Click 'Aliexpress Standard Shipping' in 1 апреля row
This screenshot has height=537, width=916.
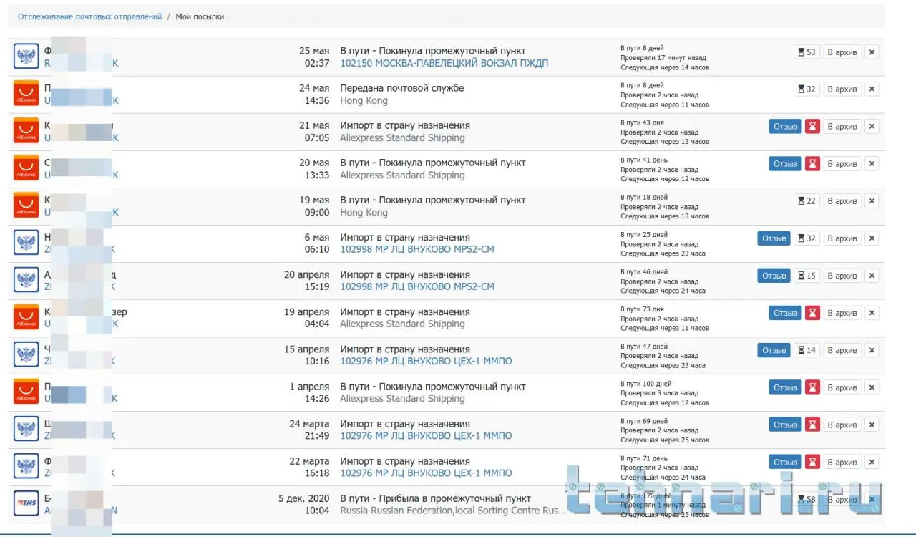click(x=402, y=398)
